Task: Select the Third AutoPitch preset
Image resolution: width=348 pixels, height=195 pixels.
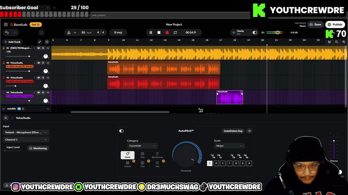Action: [142, 164]
